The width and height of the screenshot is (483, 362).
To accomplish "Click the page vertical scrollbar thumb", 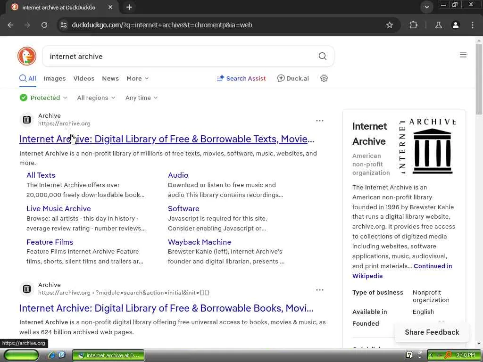I will (x=479, y=79).
